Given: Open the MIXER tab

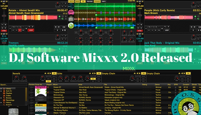Looking at the screenshot, I should pos(78,1).
